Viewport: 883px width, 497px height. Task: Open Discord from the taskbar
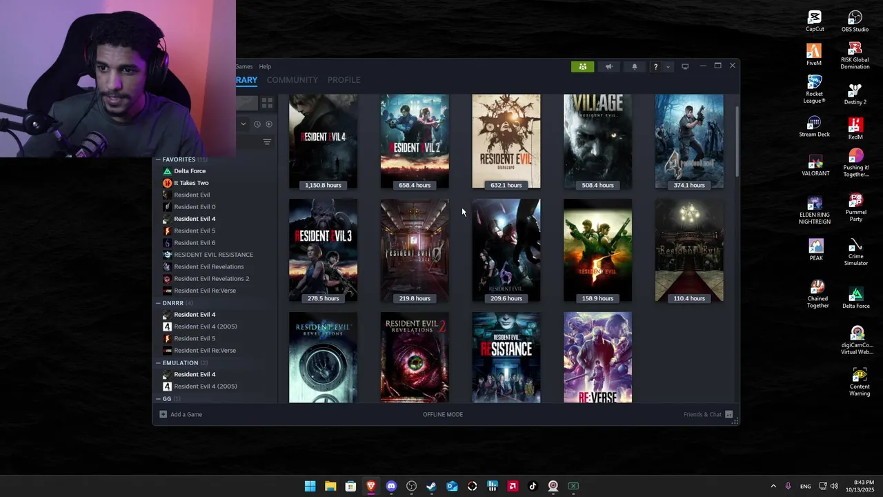[x=391, y=486]
